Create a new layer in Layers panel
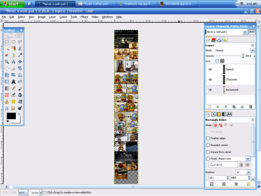This screenshot has width=261, height=196. [210, 107]
